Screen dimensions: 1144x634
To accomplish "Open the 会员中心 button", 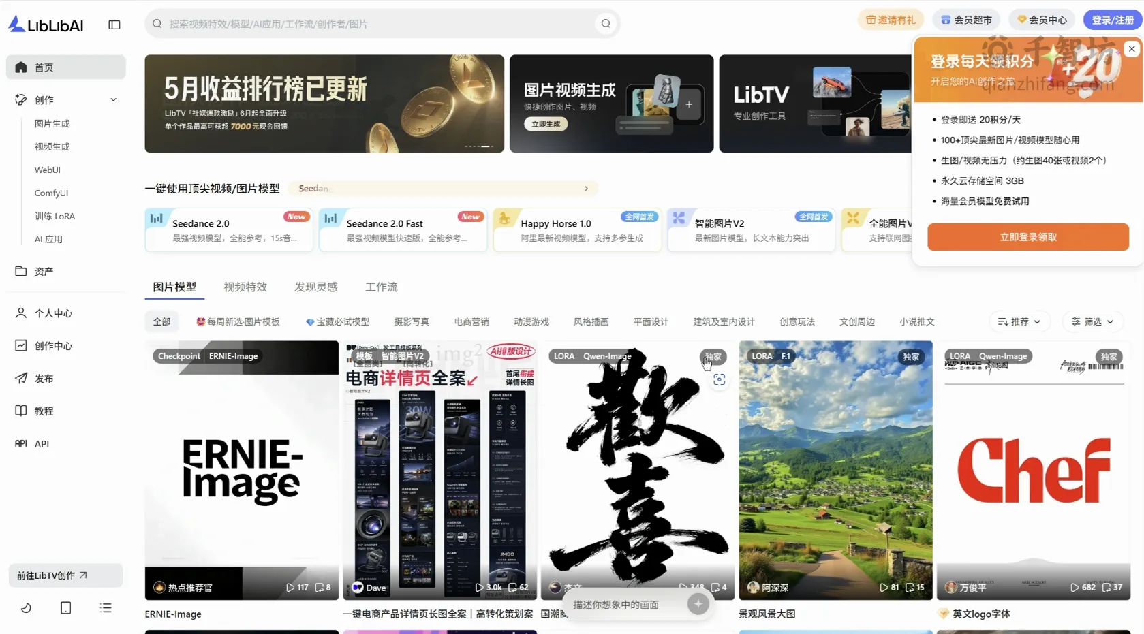I will (1042, 20).
